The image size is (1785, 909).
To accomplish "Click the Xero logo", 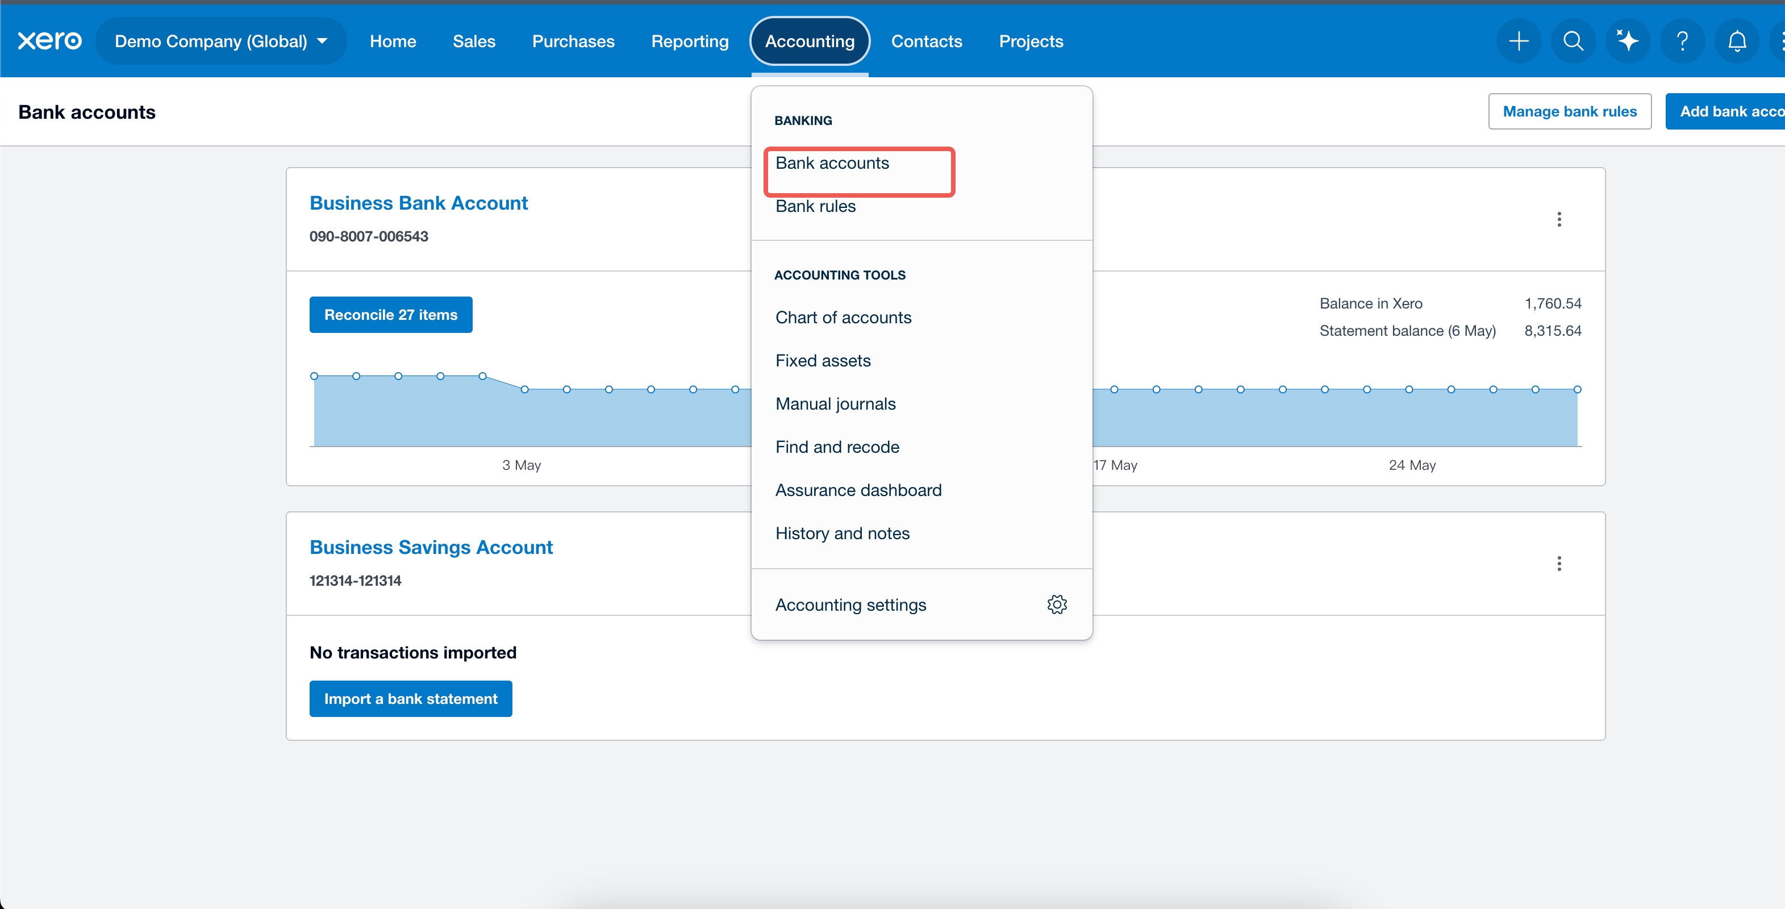I will click(49, 41).
